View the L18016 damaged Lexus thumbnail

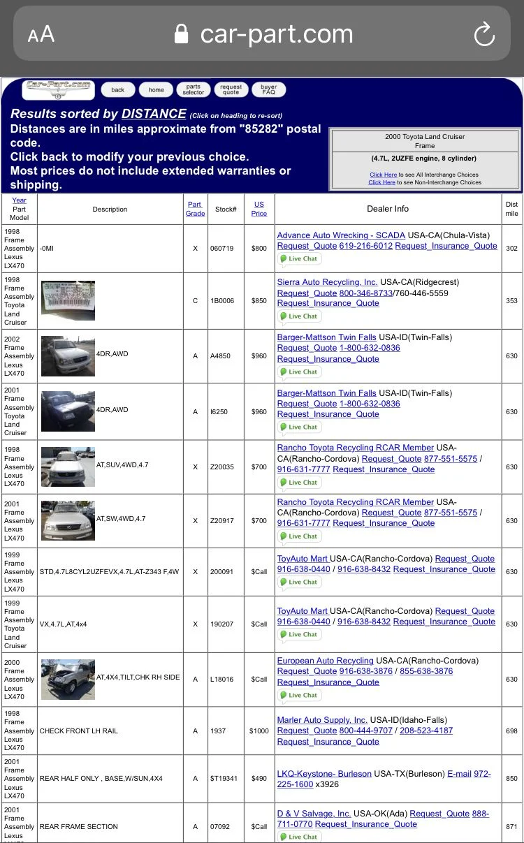[68, 679]
